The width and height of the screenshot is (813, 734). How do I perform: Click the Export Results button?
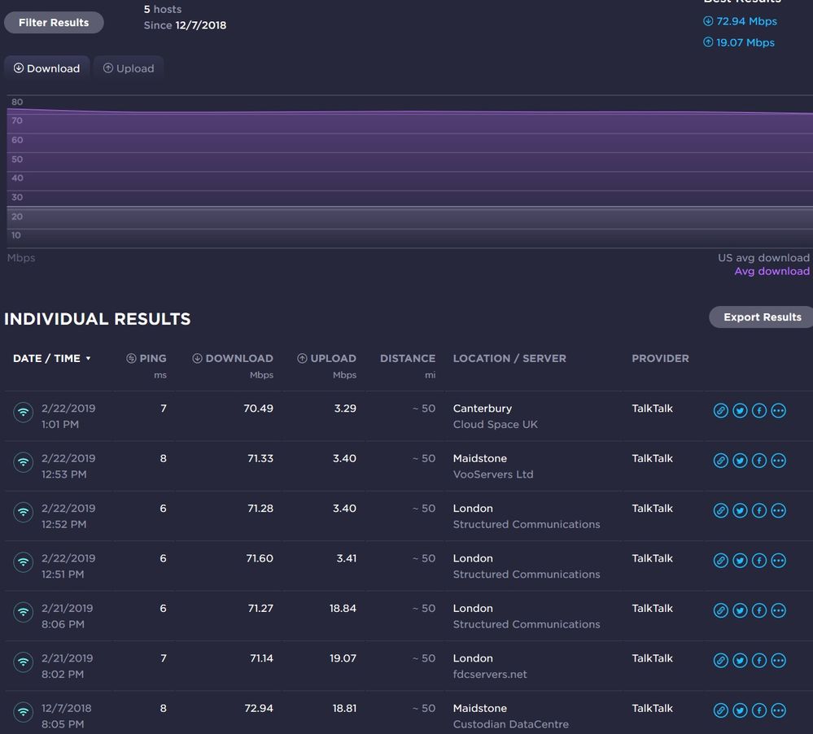coord(762,317)
